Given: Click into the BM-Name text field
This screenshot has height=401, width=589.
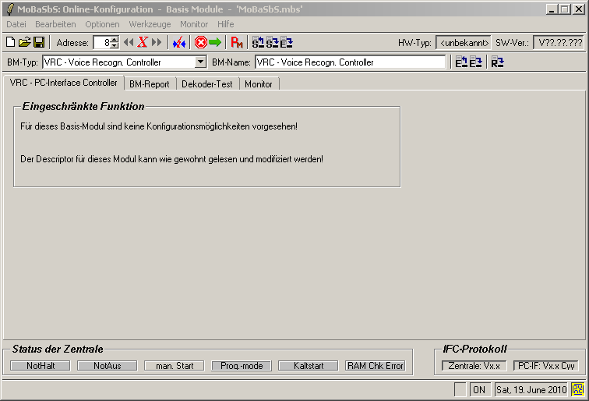Looking at the screenshot, I should (350, 62).
